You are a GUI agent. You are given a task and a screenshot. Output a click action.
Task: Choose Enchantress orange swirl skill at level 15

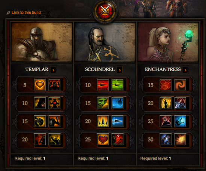[180, 85]
